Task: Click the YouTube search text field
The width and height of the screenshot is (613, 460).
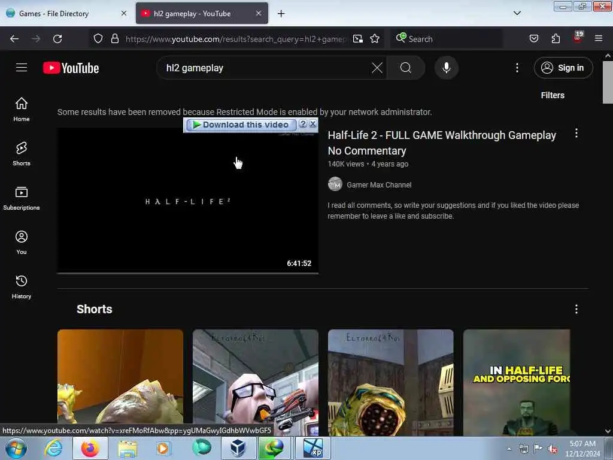Action: [266, 68]
